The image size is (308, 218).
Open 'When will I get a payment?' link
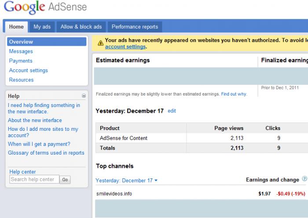click(x=39, y=144)
